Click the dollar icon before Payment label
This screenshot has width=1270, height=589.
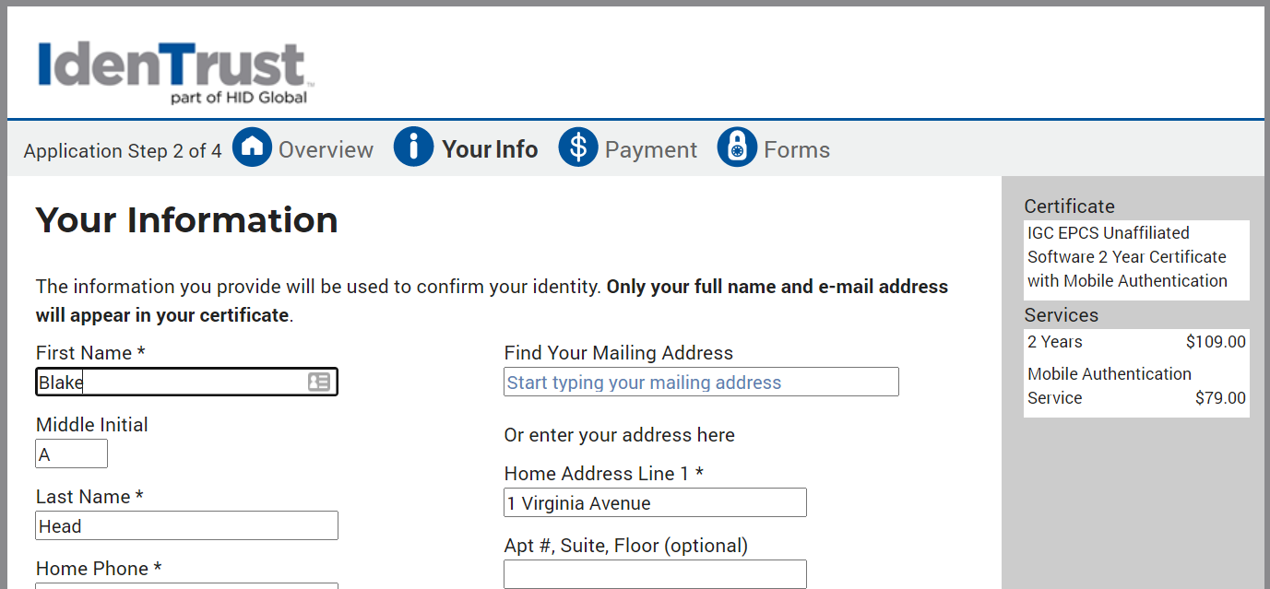577,147
